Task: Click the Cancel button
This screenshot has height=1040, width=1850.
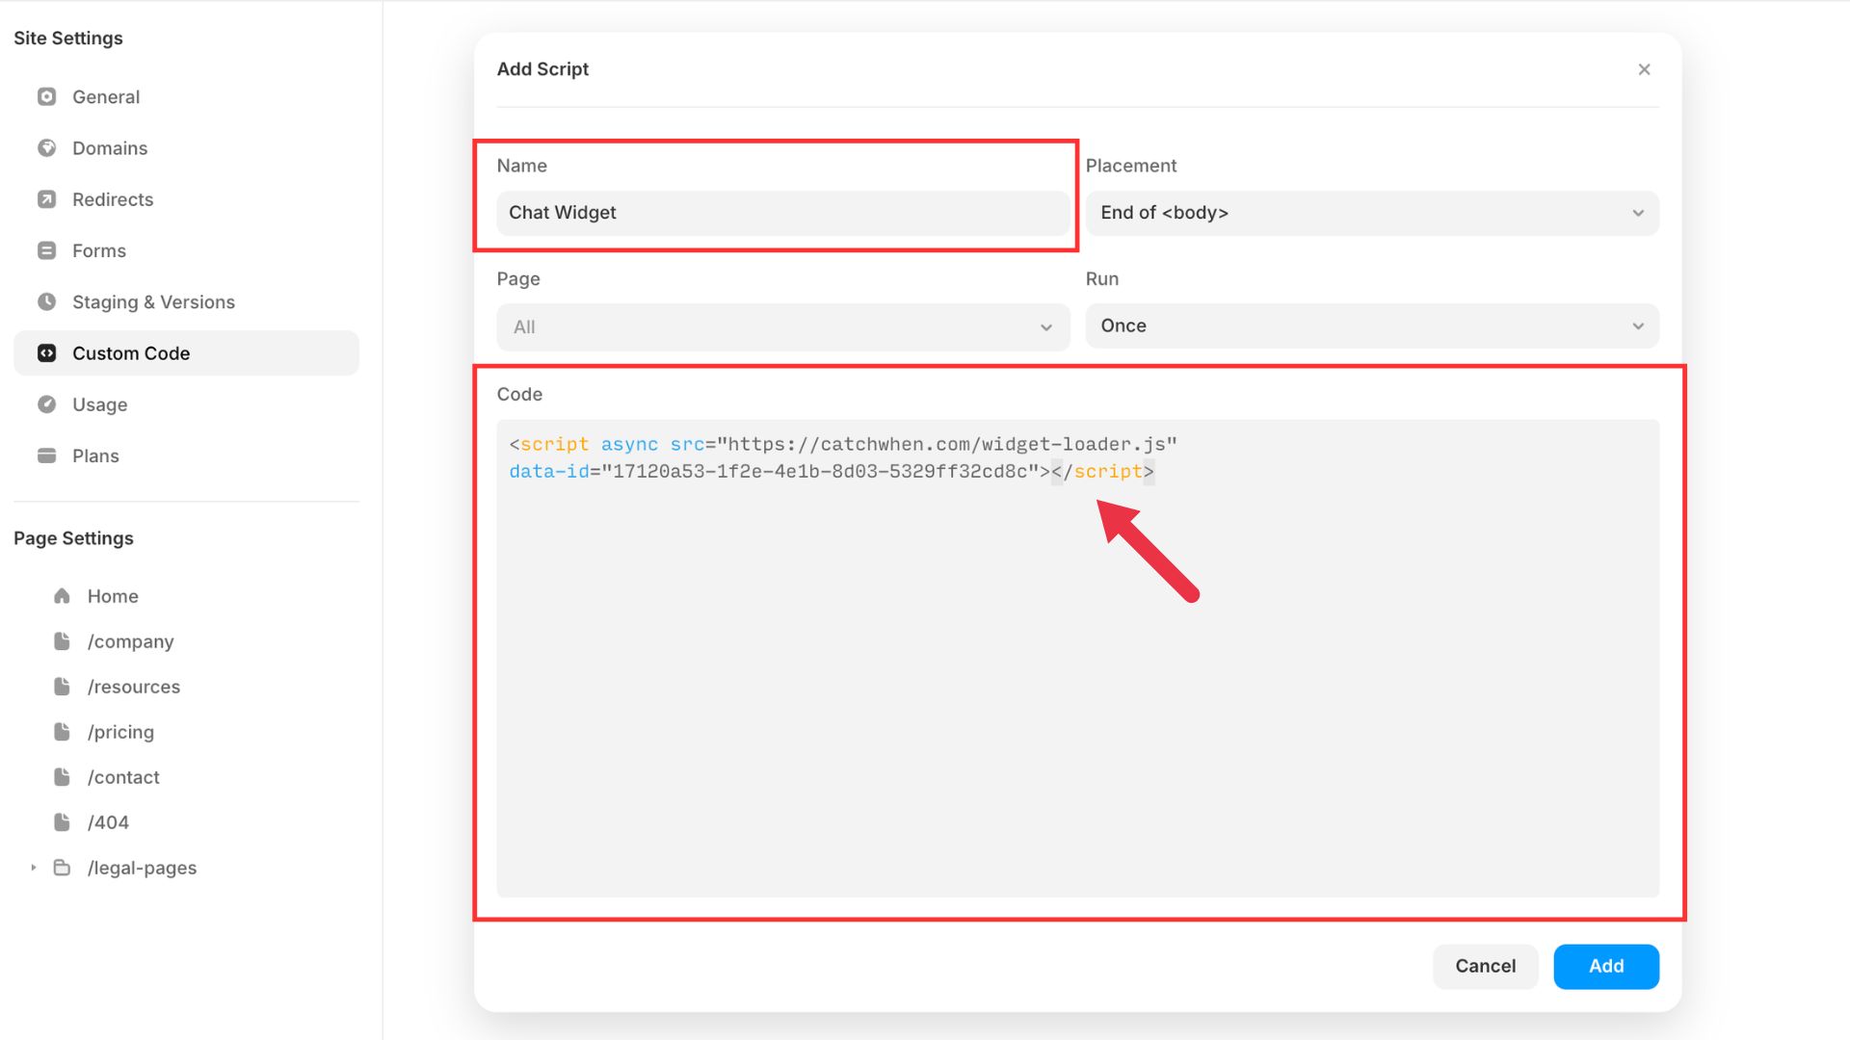Action: pos(1485,967)
